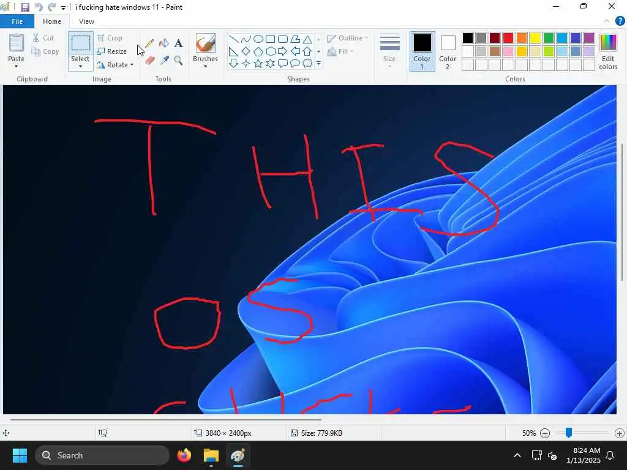
Task: Choose the Six-point star shape
Action: tap(271, 63)
